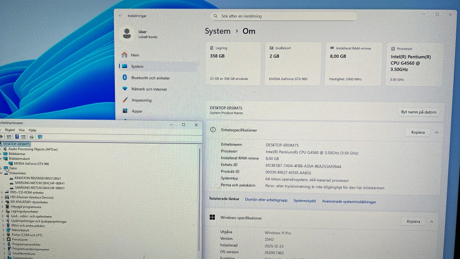Image resolution: width=460 pixels, height=259 pixels.
Task: Expand the Portar (COM och LPT) node
Action: click(x=3, y=235)
